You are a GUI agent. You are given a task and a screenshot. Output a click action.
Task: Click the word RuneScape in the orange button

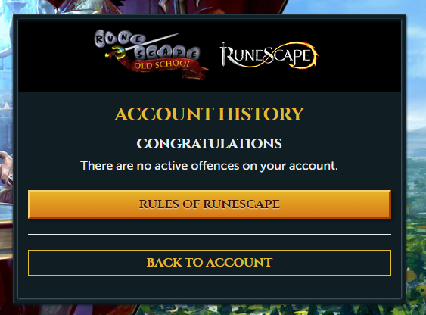241,204
